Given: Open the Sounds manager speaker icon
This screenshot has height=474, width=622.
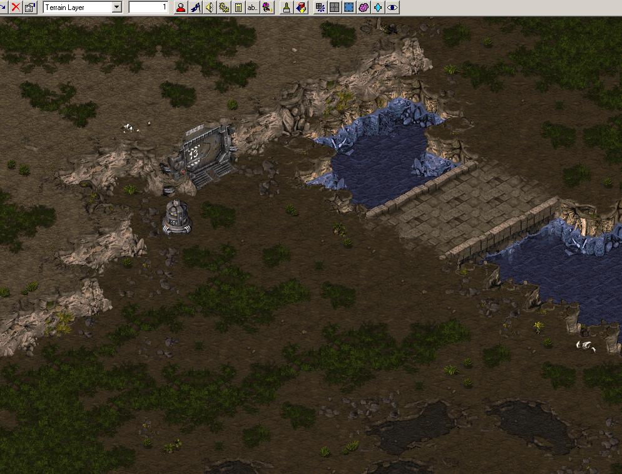Looking at the screenshot, I should 209,8.
